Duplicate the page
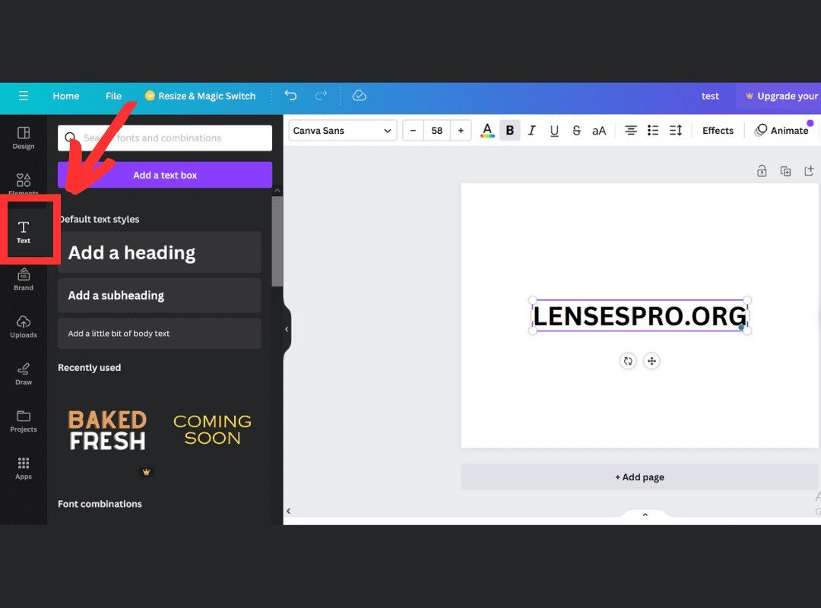821x608 pixels. (785, 171)
